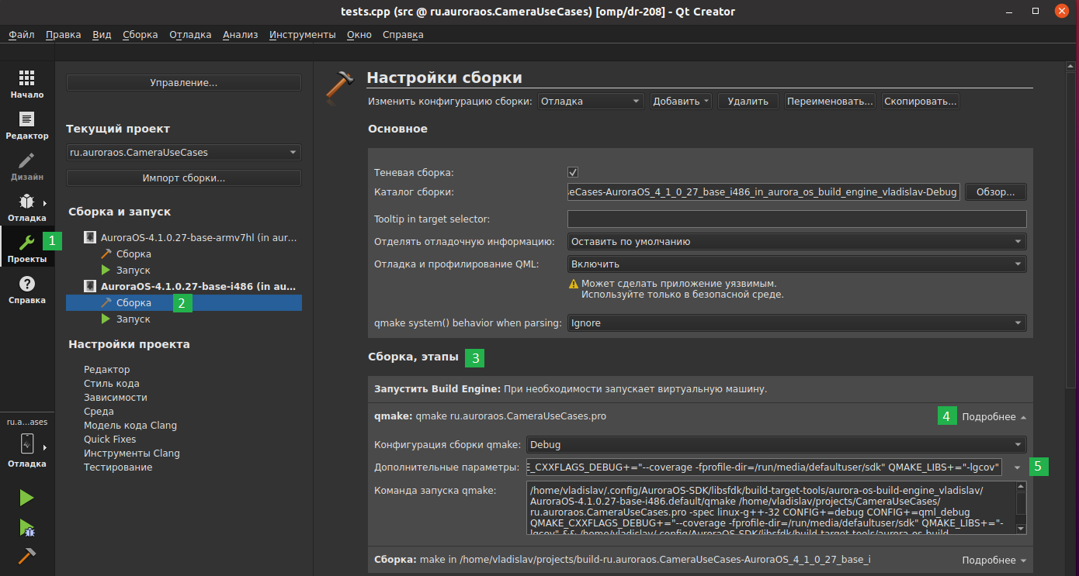Image resolution: width=1079 pixels, height=576 pixels.
Task: Open the Начало welcome mode
Action: (x=26, y=85)
